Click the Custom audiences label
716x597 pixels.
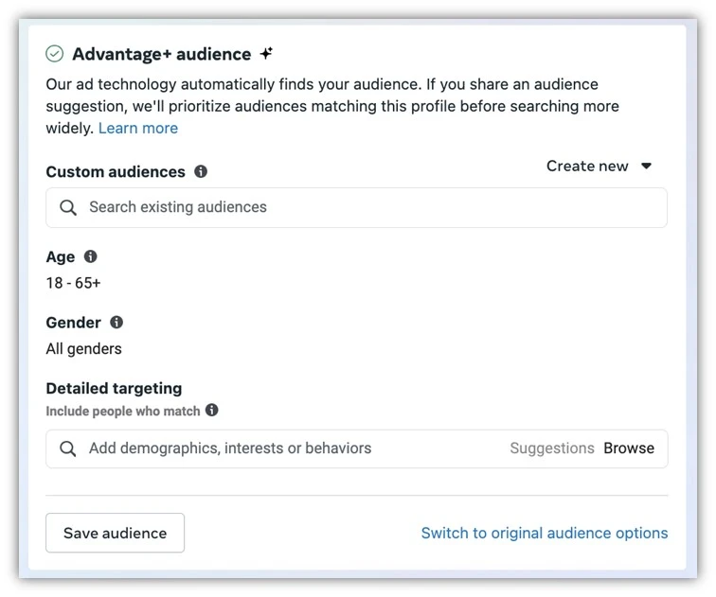(x=116, y=172)
